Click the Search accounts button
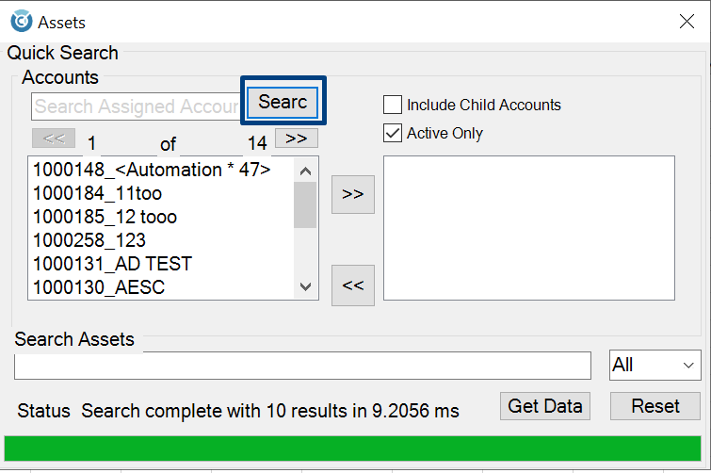Viewport: 711px width, 473px height. (283, 102)
